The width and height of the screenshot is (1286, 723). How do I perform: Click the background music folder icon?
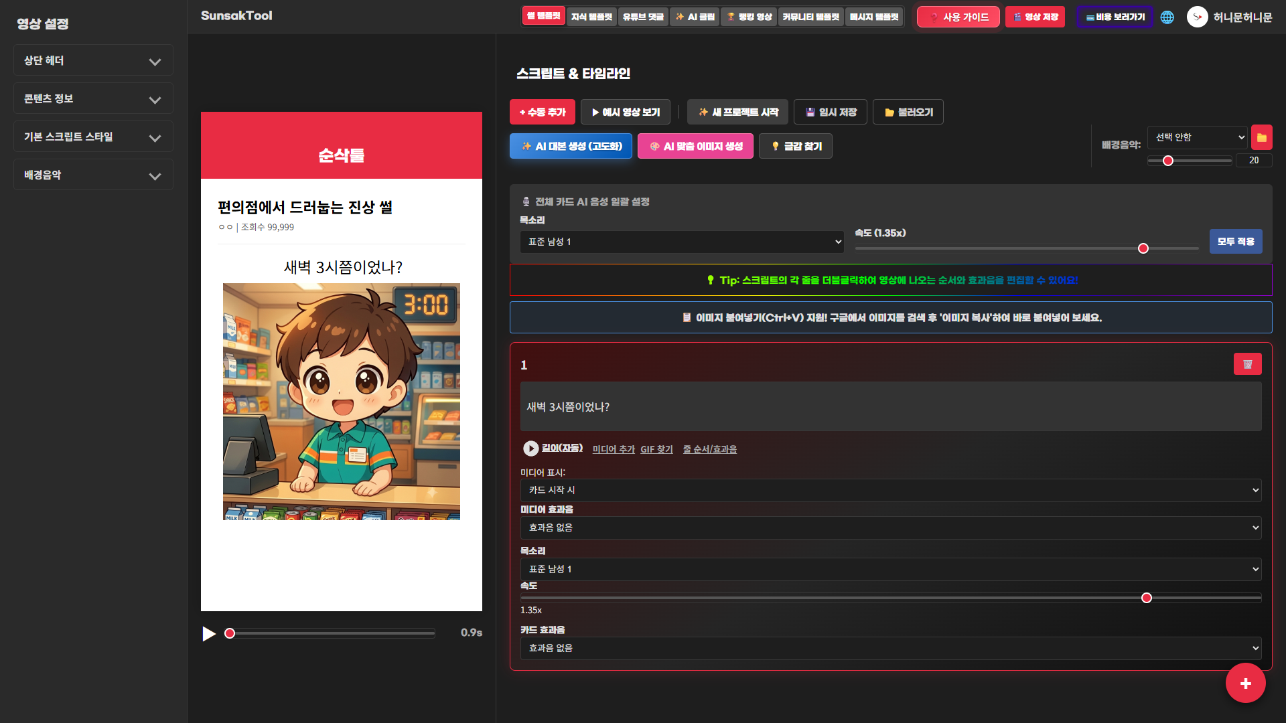pyautogui.click(x=1262, y=137)
